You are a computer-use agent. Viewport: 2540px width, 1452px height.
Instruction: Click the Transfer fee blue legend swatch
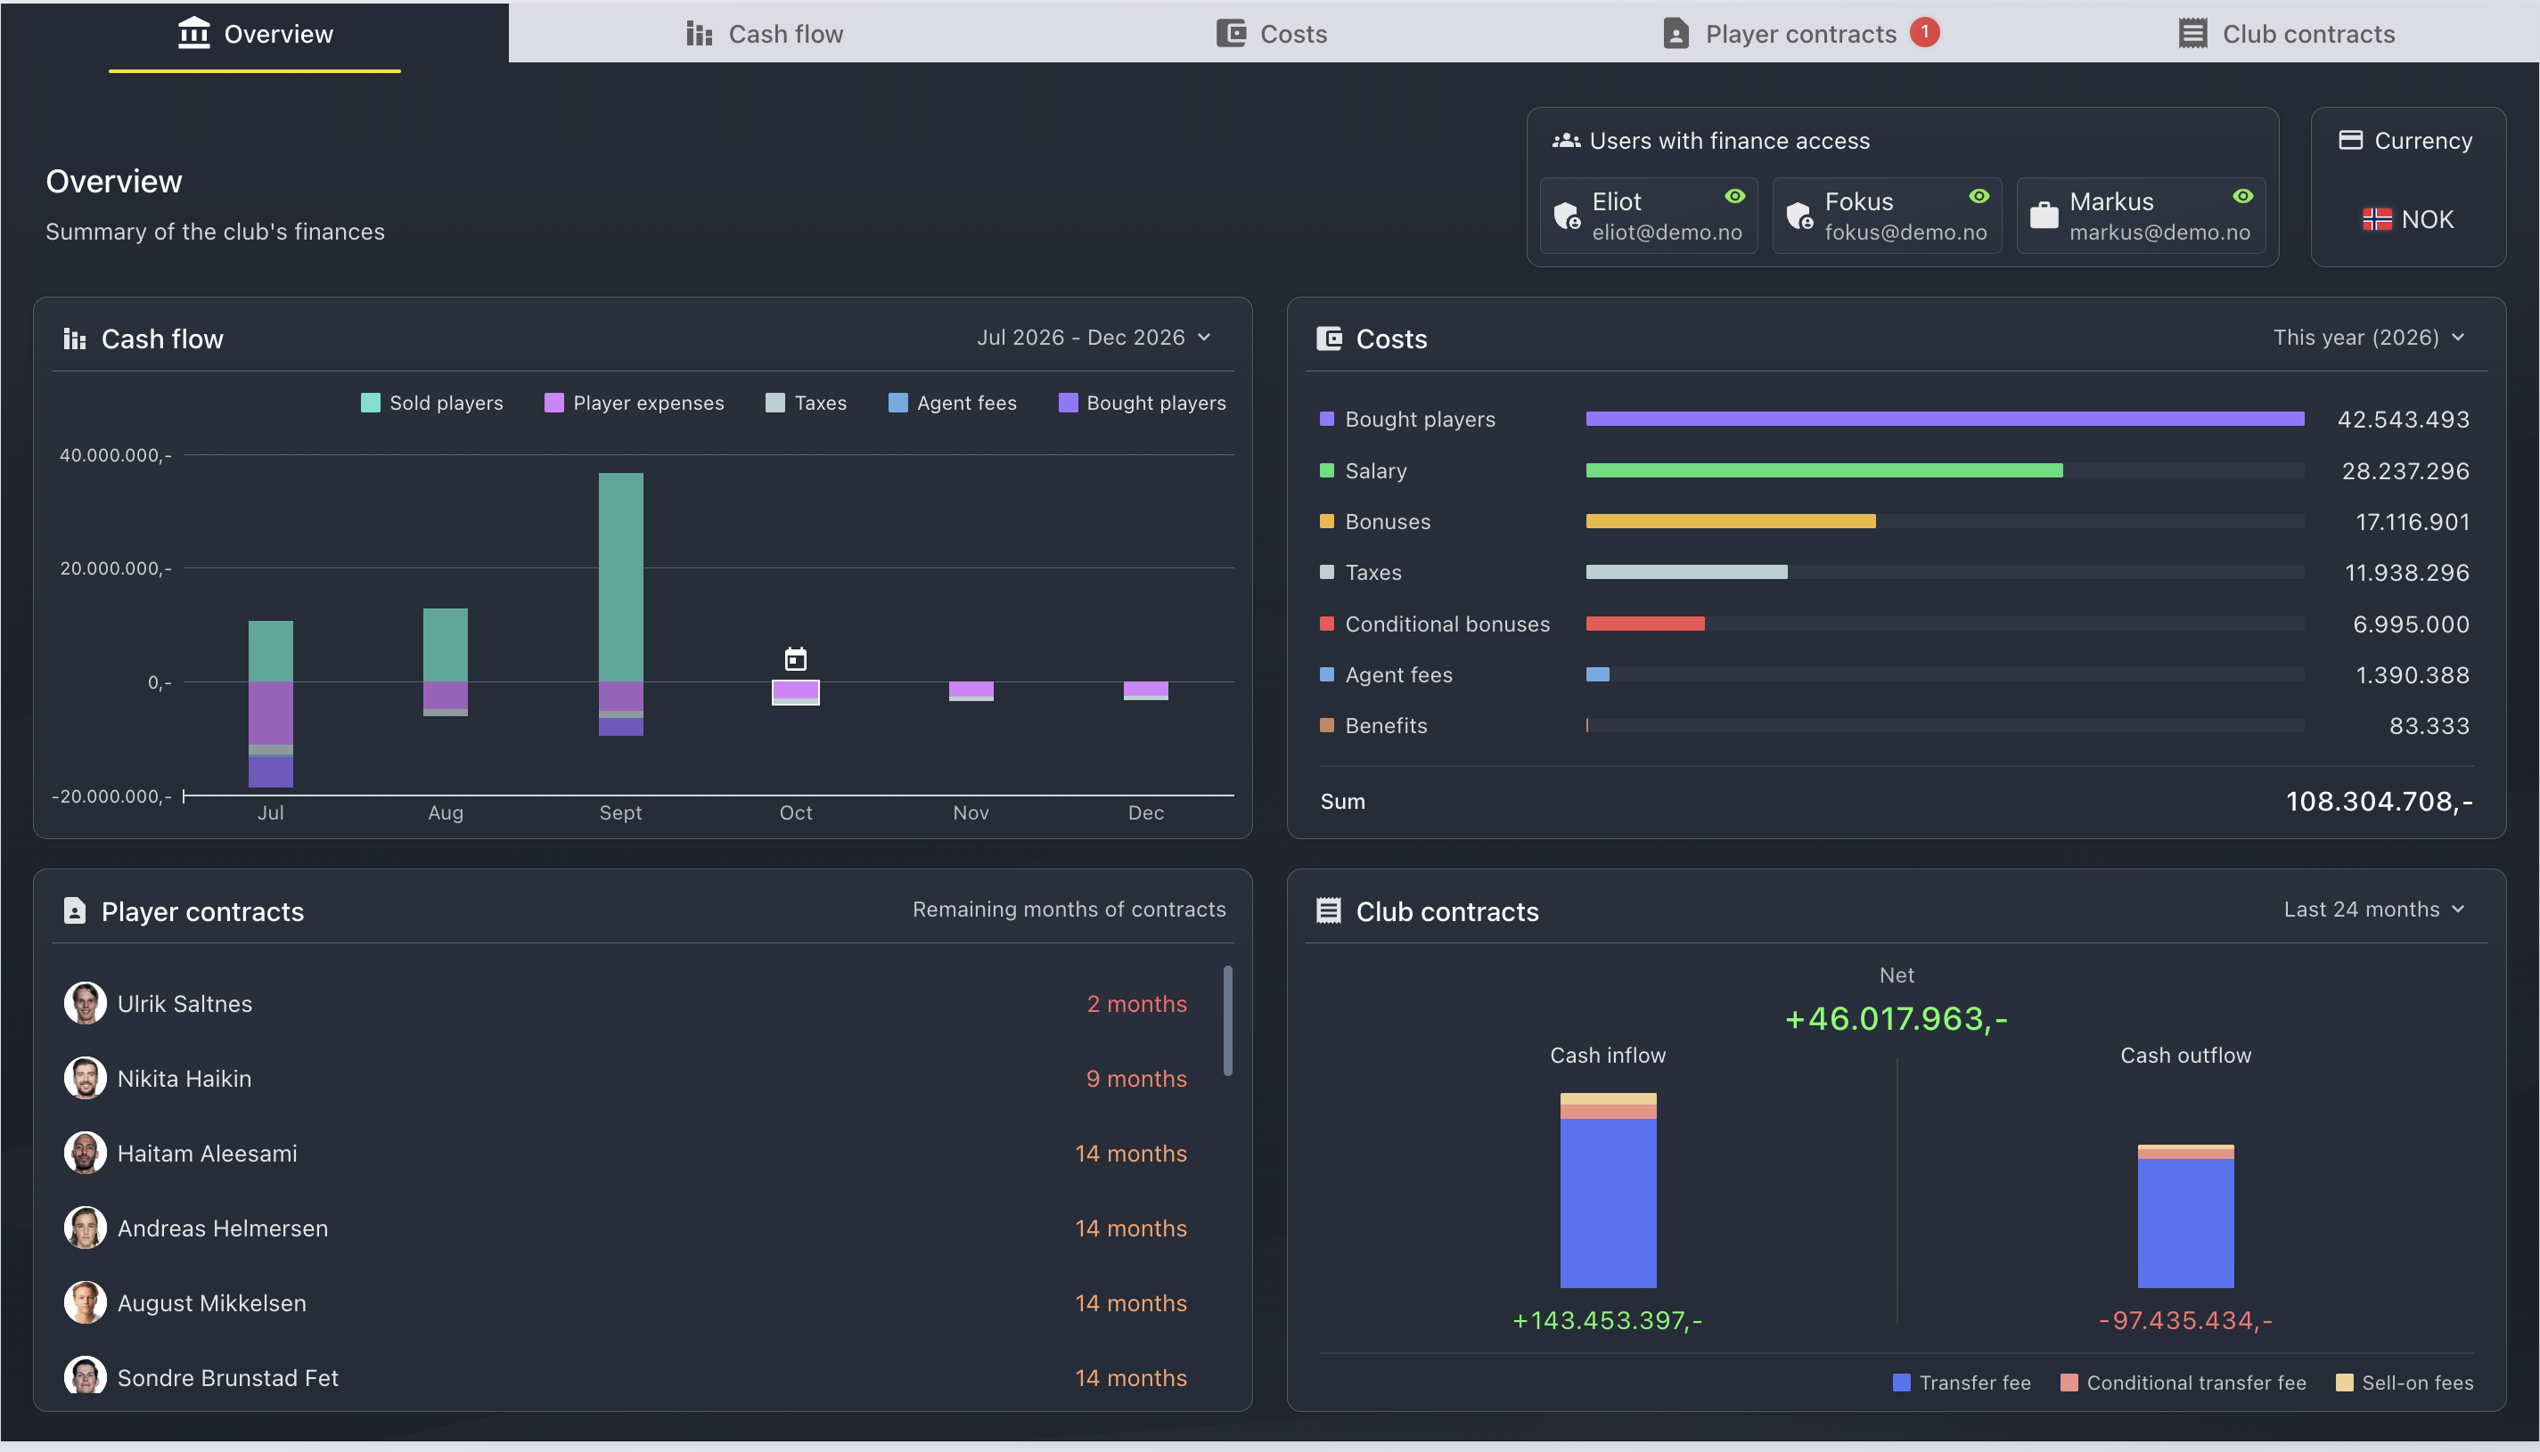pos(1902,1383)
